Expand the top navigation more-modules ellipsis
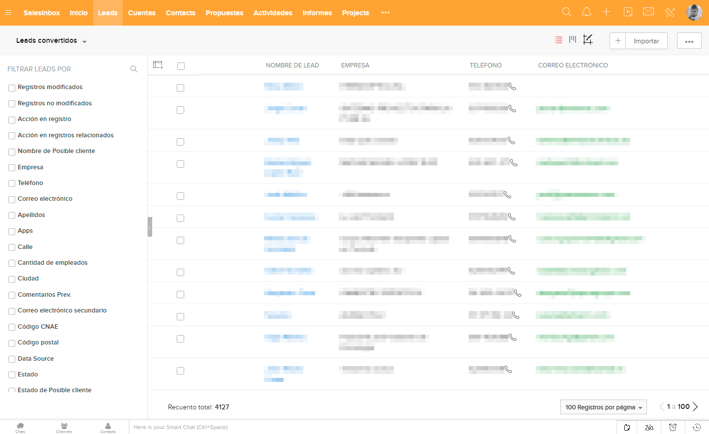The height and width of the screenshot is (434, 709). (x=386, y=13)
